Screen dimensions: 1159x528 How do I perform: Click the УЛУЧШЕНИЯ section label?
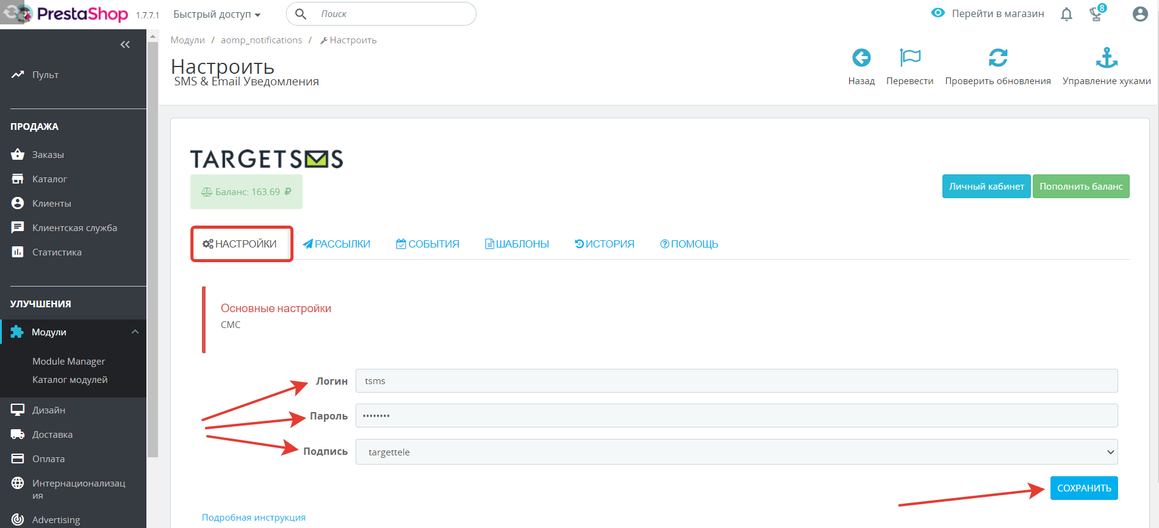coord(40,304)
